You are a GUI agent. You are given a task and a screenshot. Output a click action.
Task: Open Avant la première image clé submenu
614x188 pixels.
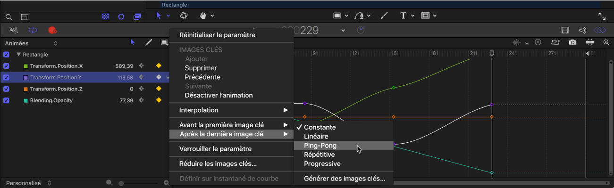(231, 125)
